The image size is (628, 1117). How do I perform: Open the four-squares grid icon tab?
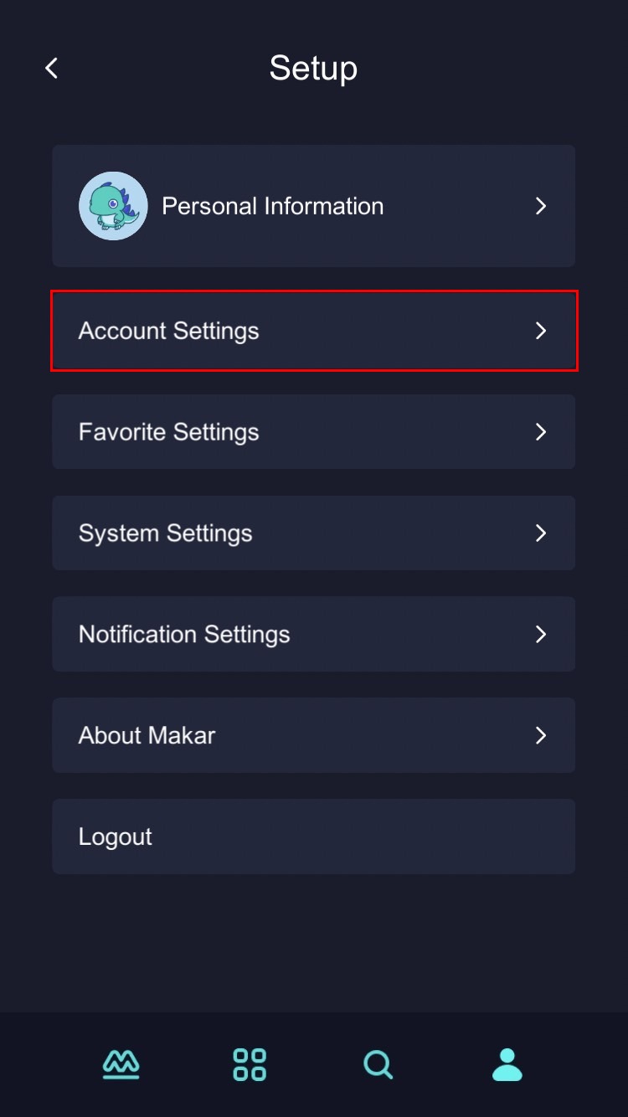[250, 1064]
